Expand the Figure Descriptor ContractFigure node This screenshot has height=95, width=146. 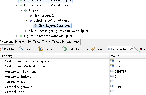coord(16,36)
